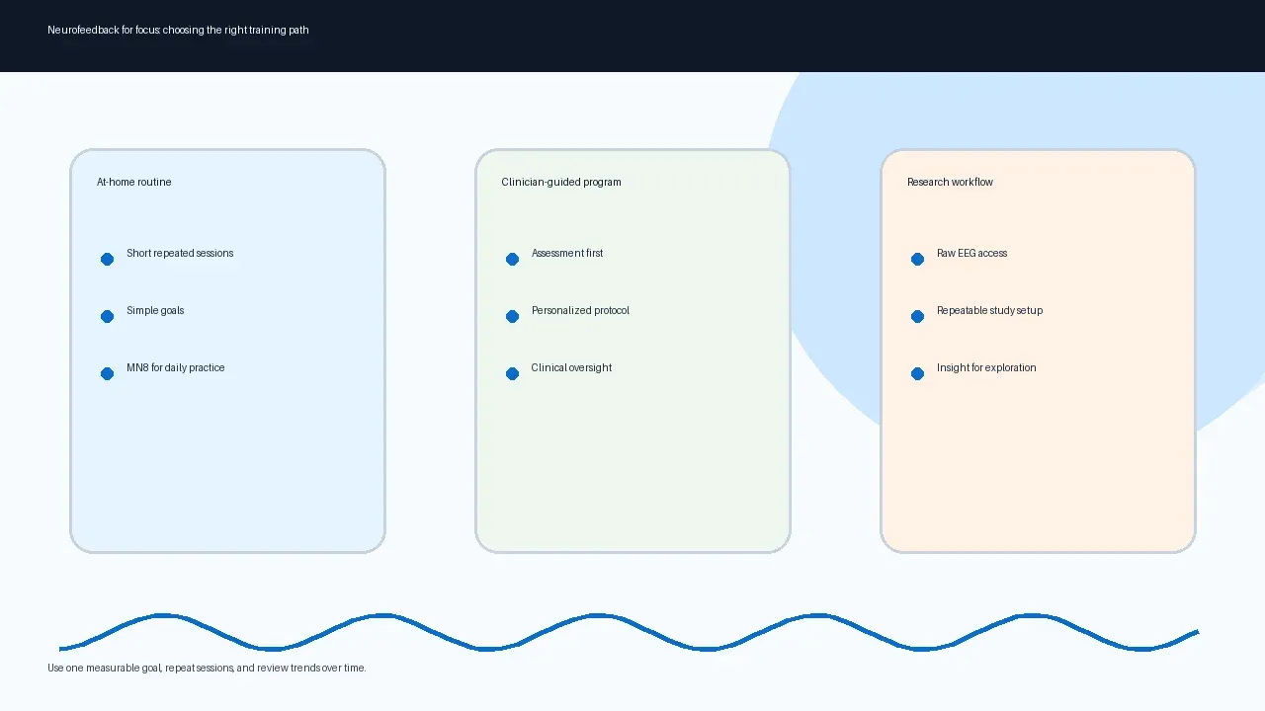Screen dimensions: 1265x711
Task: Select the bullet dot beside "Clinical oversight"
Action: click(512, 373)
